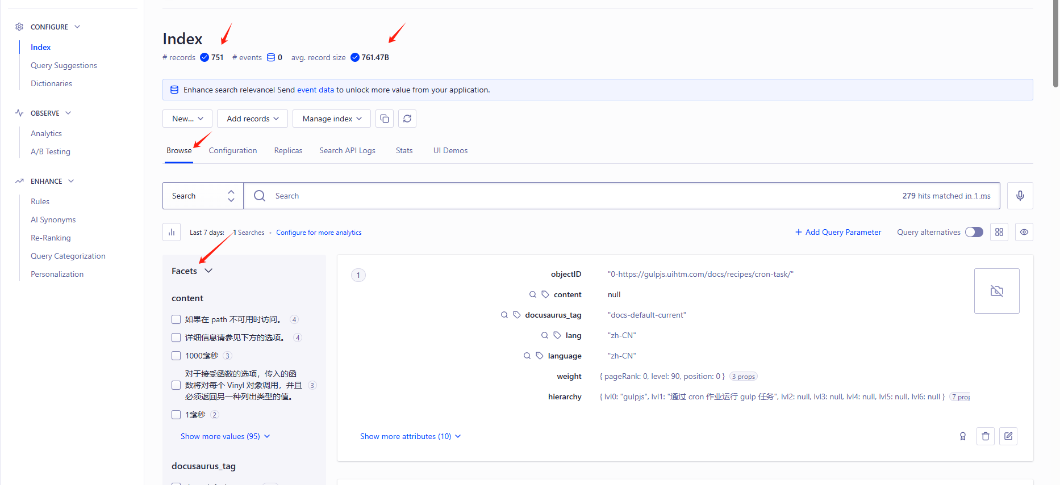Image resolution: width=1060 pixels, height=485 pixels.
Task: Check the '如果在 path 不可用时访问。' facet
Action: (176, 319)
